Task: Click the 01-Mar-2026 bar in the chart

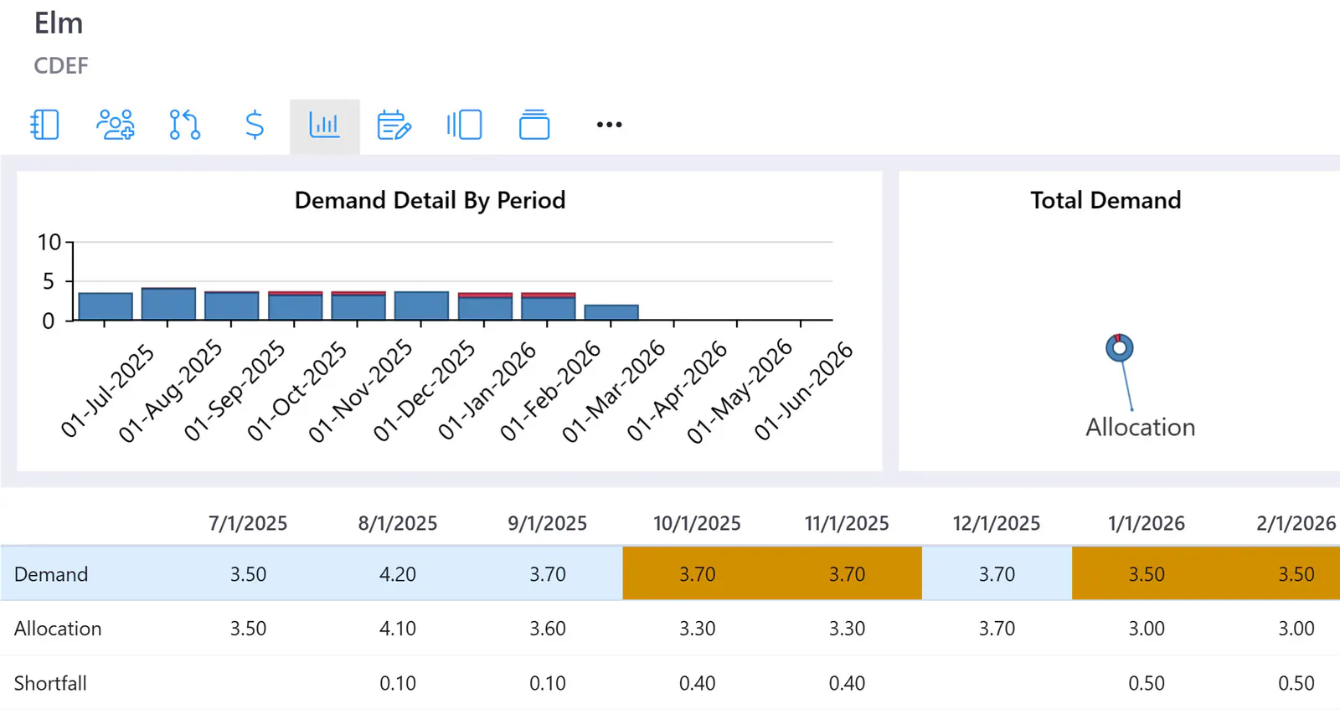Action: 611,312
